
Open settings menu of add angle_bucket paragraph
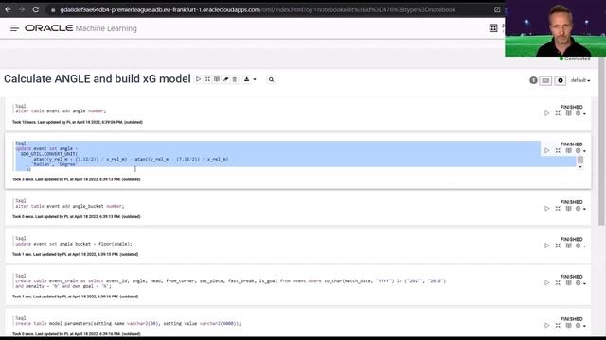tap(580, 209)
